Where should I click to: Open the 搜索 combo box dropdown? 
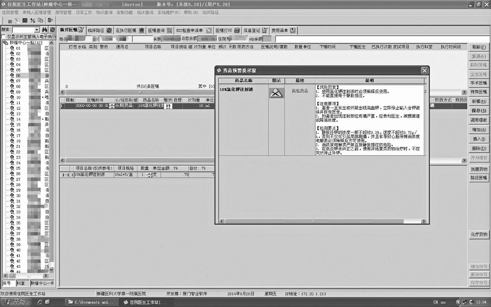37,30
